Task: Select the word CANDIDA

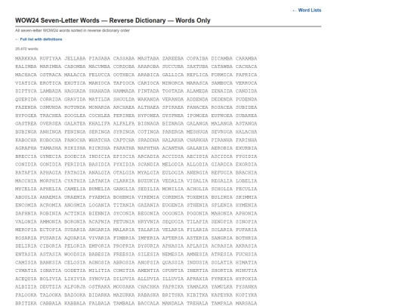Action: pyautogui.click(x=246, y=91)
